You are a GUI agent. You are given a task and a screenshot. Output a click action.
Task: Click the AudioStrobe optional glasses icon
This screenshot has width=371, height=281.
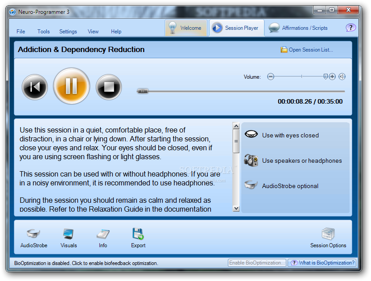click(251, 185)
